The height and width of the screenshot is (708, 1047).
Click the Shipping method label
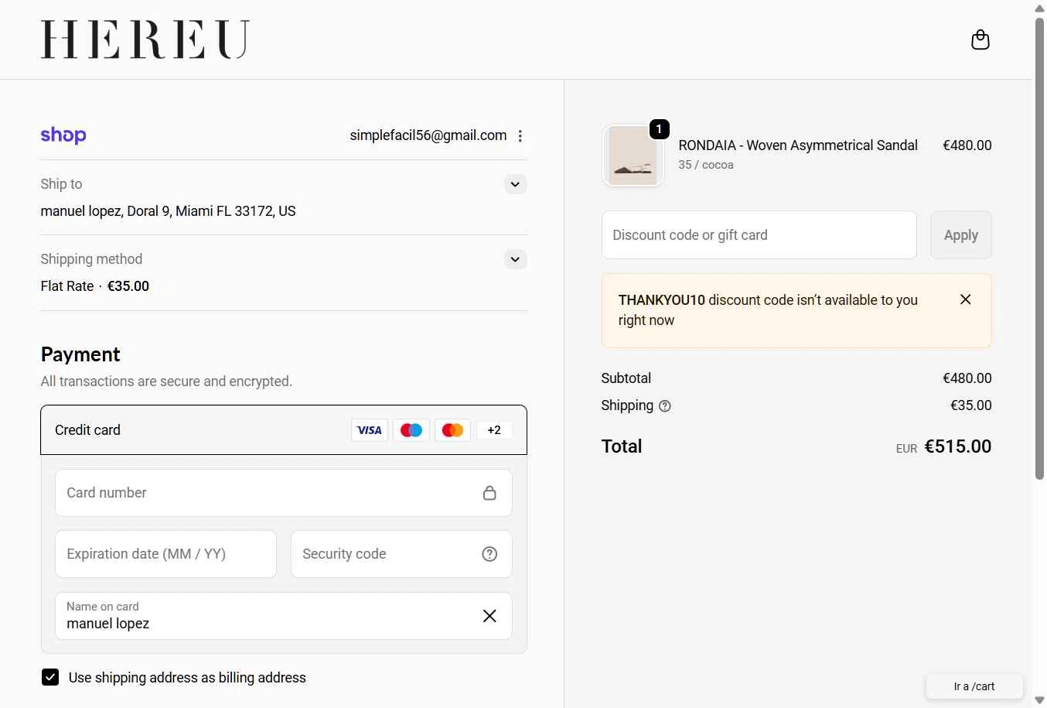(91, 259)
